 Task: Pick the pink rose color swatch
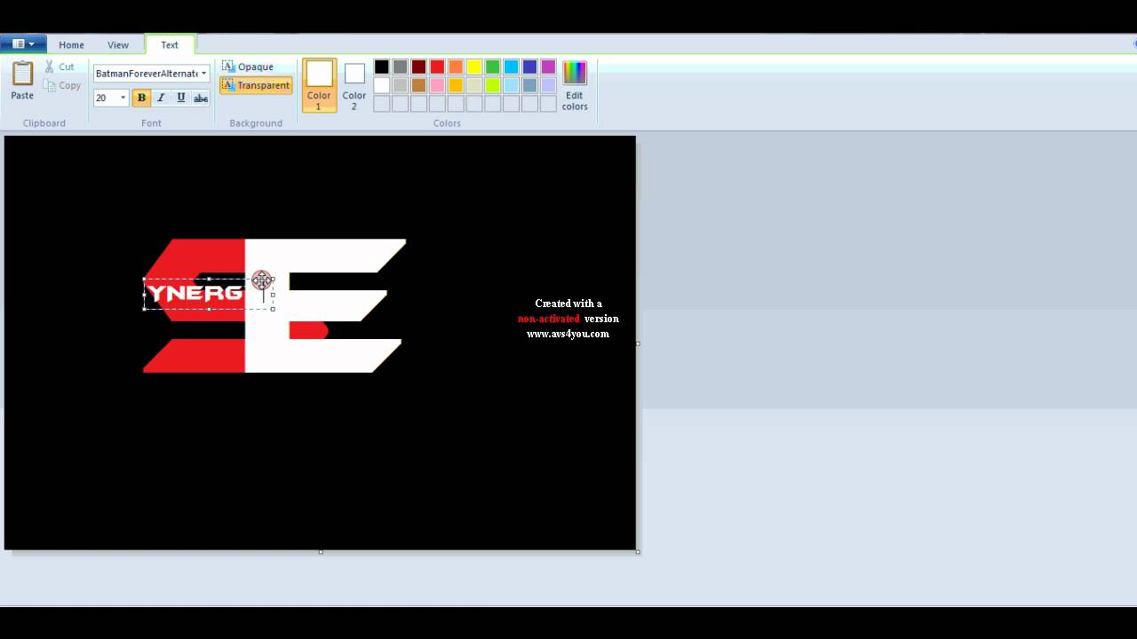437,85
